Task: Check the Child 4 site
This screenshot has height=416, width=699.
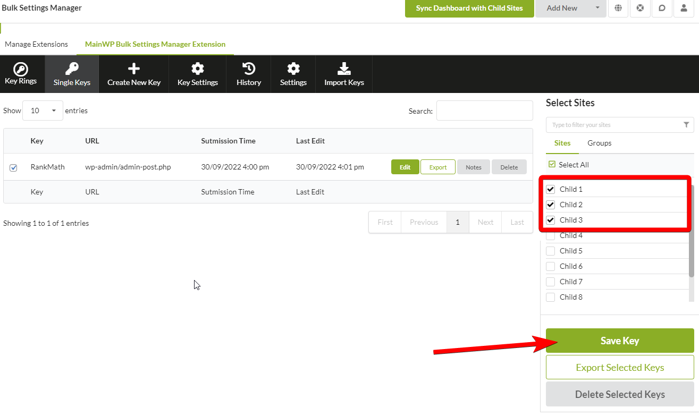Action: pyautogui.click(x=551, y=235)
